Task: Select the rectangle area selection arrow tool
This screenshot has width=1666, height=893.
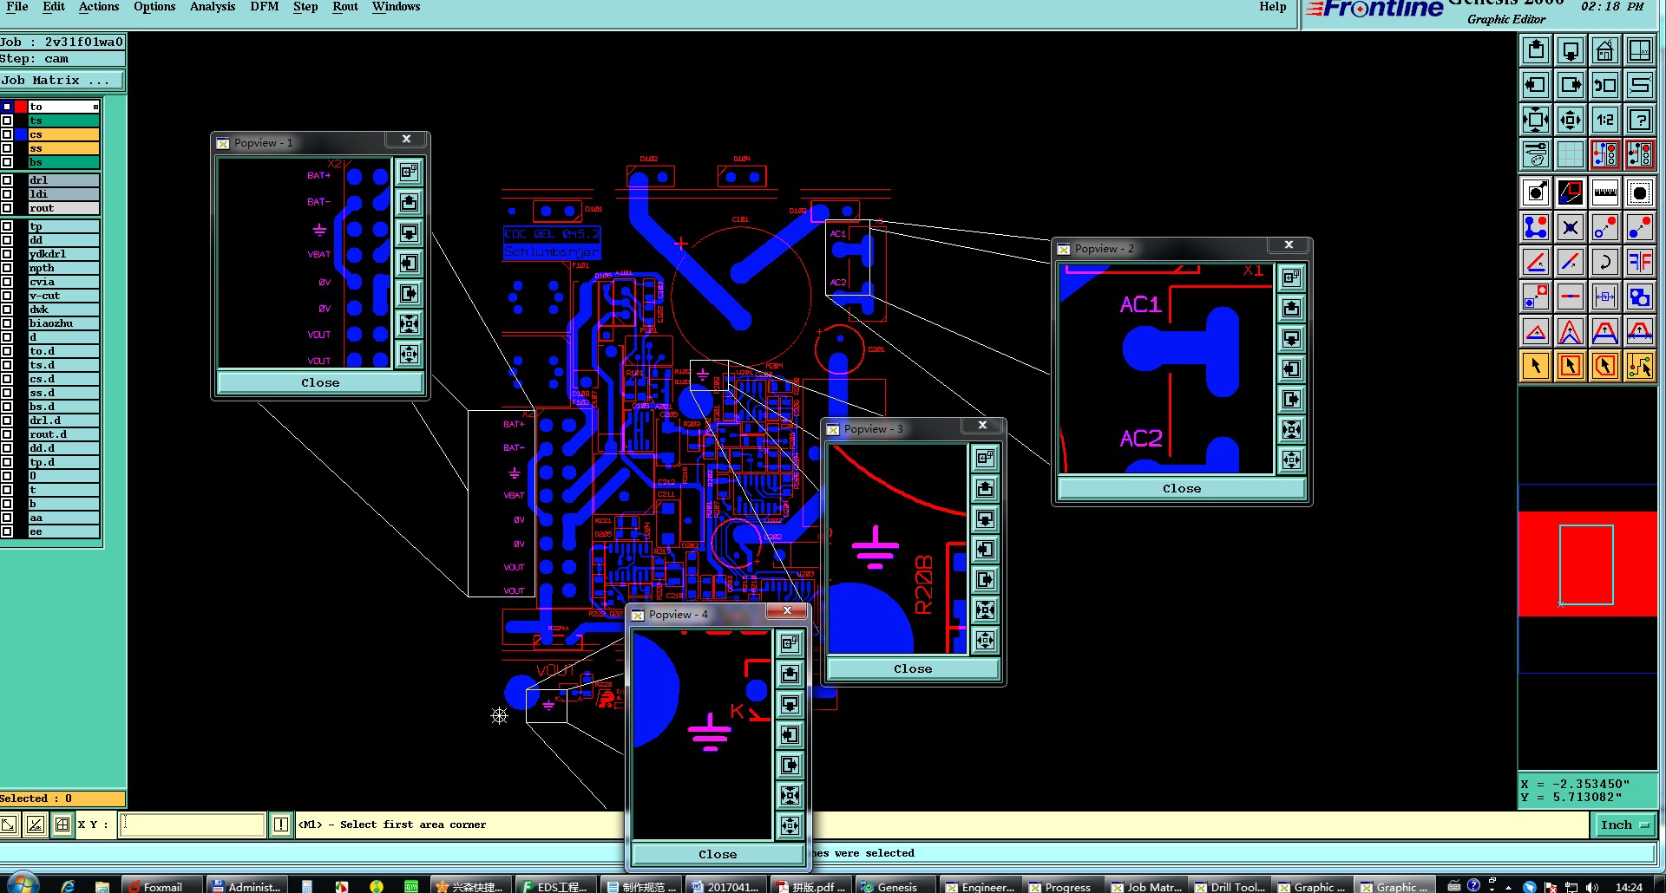Action: click(x=1571, y=366)
